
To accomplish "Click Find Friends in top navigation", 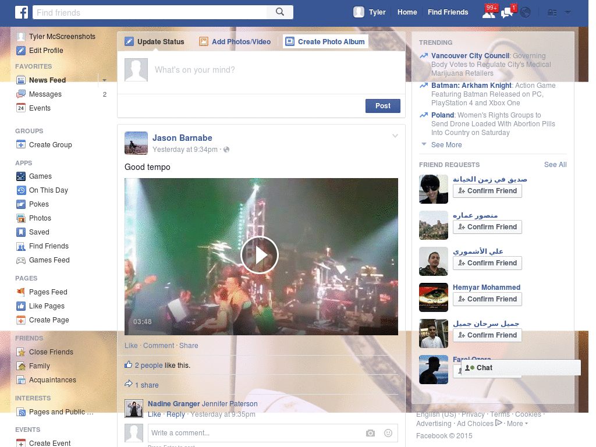I will (x=448, y=12).
